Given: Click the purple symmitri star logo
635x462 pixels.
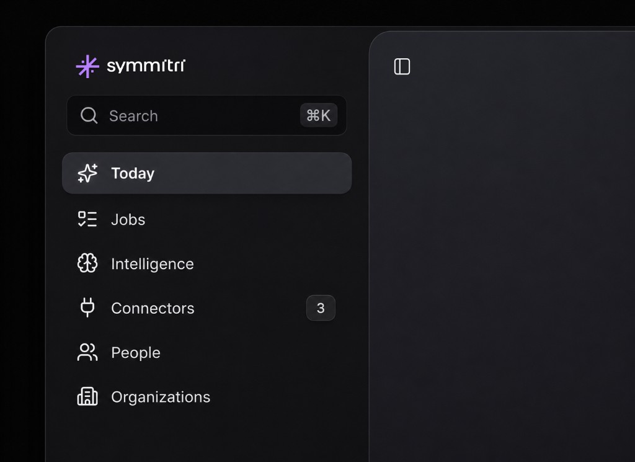Looking at the screenshot, I should click(87, 66).
